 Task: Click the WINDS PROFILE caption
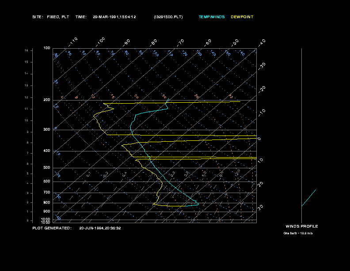302,226
